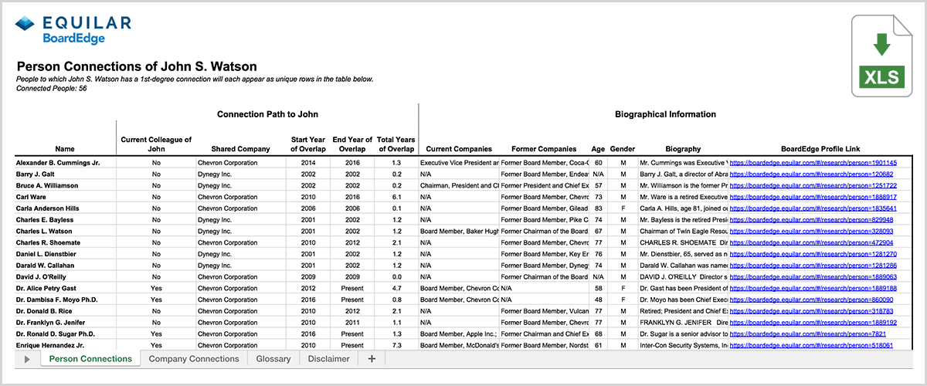Select the Charles L. Watson name cell
This screenshot has width=927, height=386.
point(65,232)
